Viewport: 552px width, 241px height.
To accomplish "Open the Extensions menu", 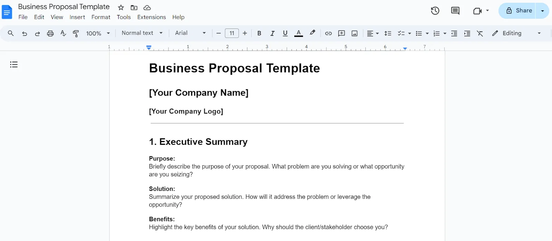I will (x=151, y=17).
